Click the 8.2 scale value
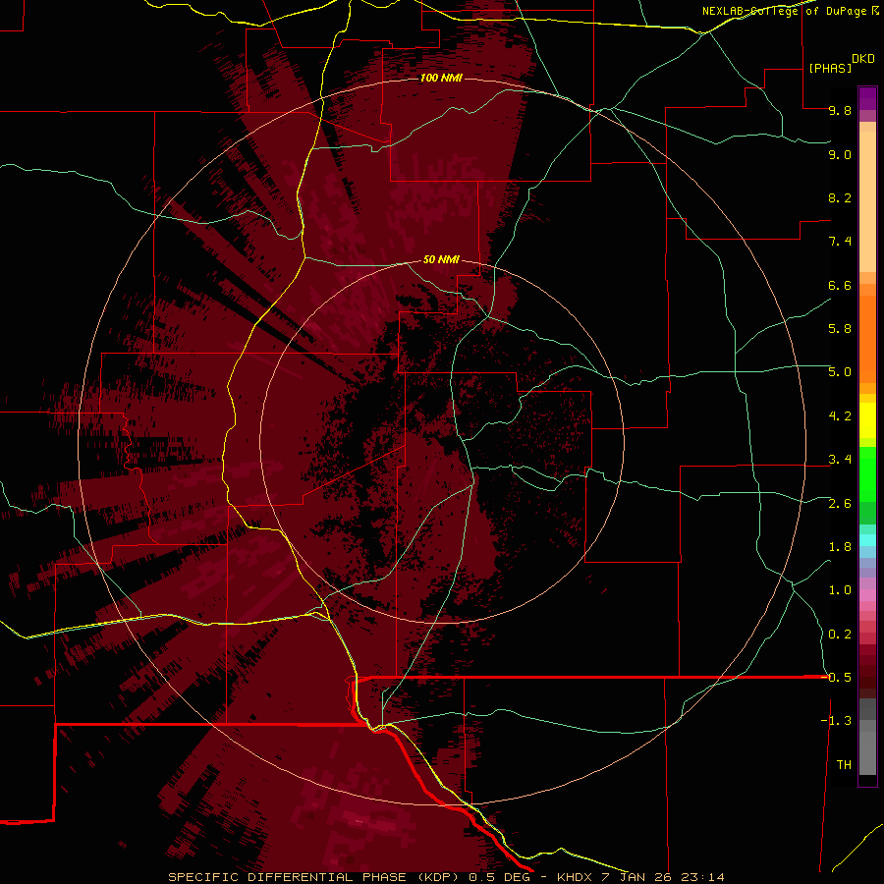Screen dimensions: 884x884 840,197
